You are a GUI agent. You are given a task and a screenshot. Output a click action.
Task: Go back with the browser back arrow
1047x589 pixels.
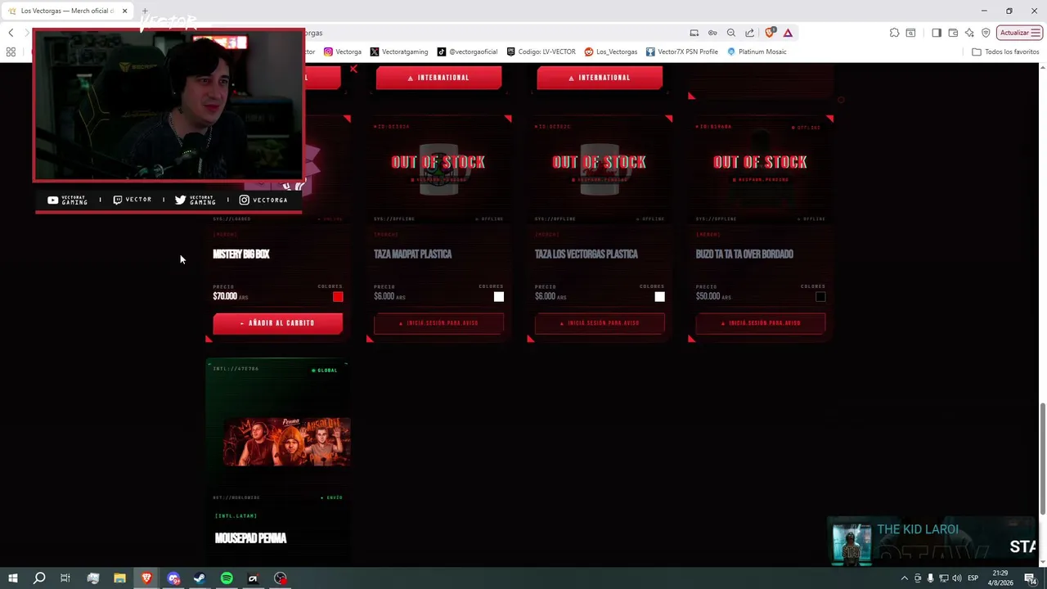pyautogui.click(x=11, y=33)
